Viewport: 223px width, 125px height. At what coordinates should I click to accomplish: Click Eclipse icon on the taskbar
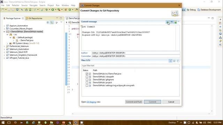pos(76,123)
